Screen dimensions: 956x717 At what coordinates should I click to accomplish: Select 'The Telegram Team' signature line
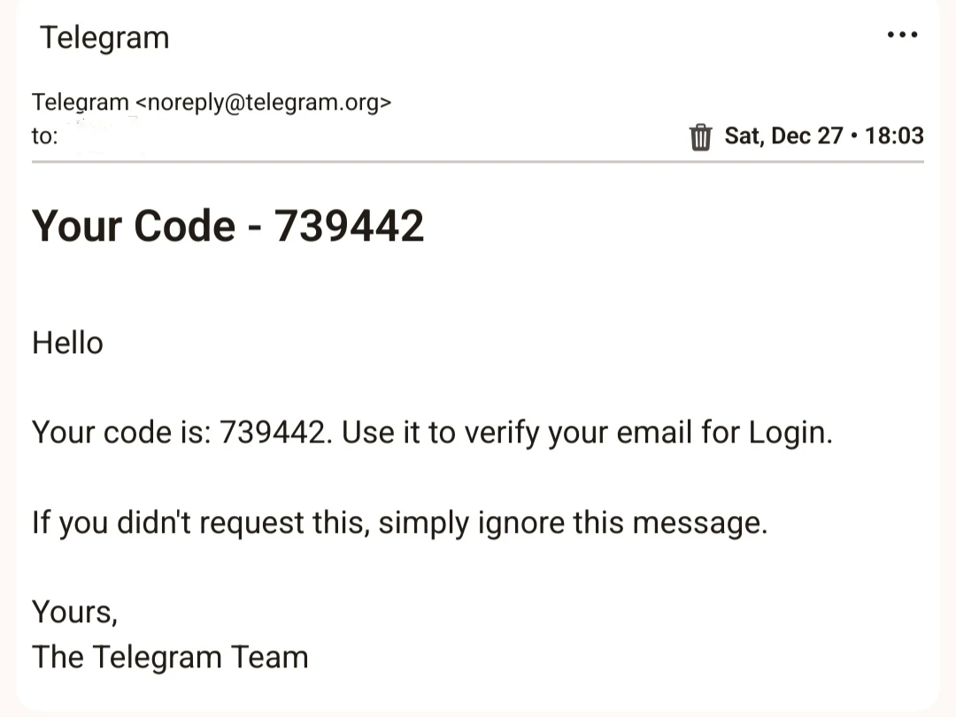tap(170, 657)
